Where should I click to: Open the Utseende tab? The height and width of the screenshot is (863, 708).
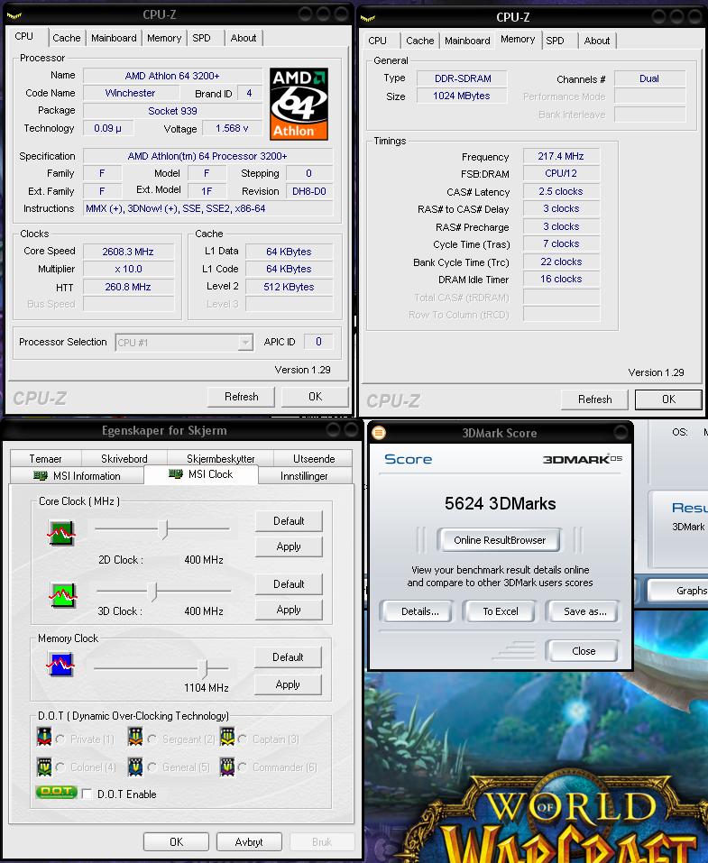[314, 458]
